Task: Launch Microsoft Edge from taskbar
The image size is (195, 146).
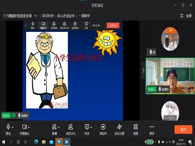Action: point(36,142)
